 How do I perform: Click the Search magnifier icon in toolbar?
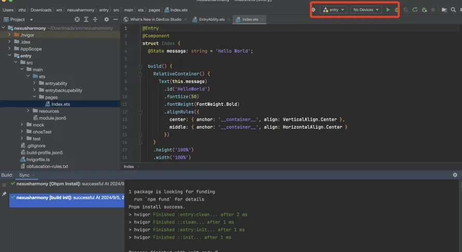pos(454,9)
